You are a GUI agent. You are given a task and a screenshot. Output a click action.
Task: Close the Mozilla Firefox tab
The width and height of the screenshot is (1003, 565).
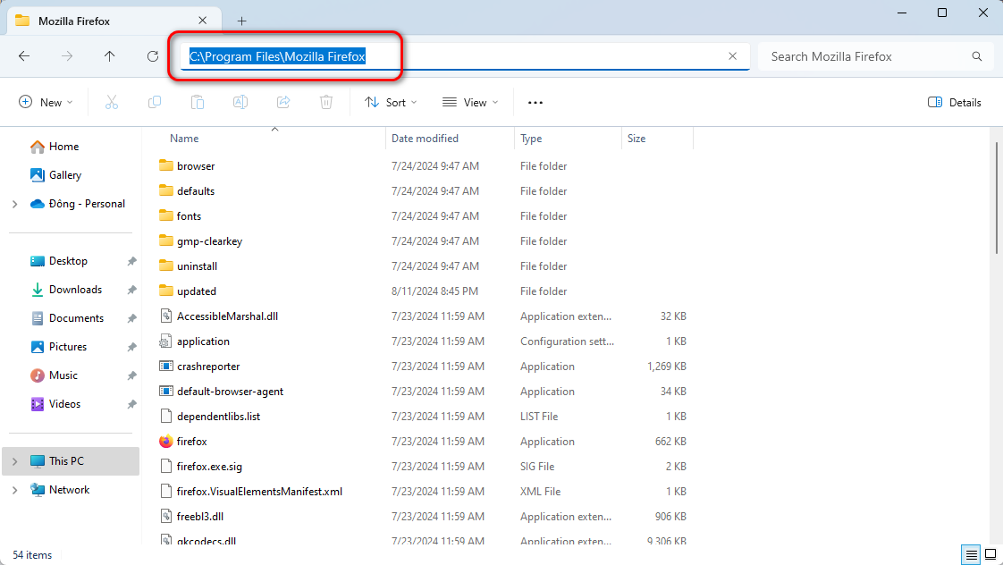(203, 21)
